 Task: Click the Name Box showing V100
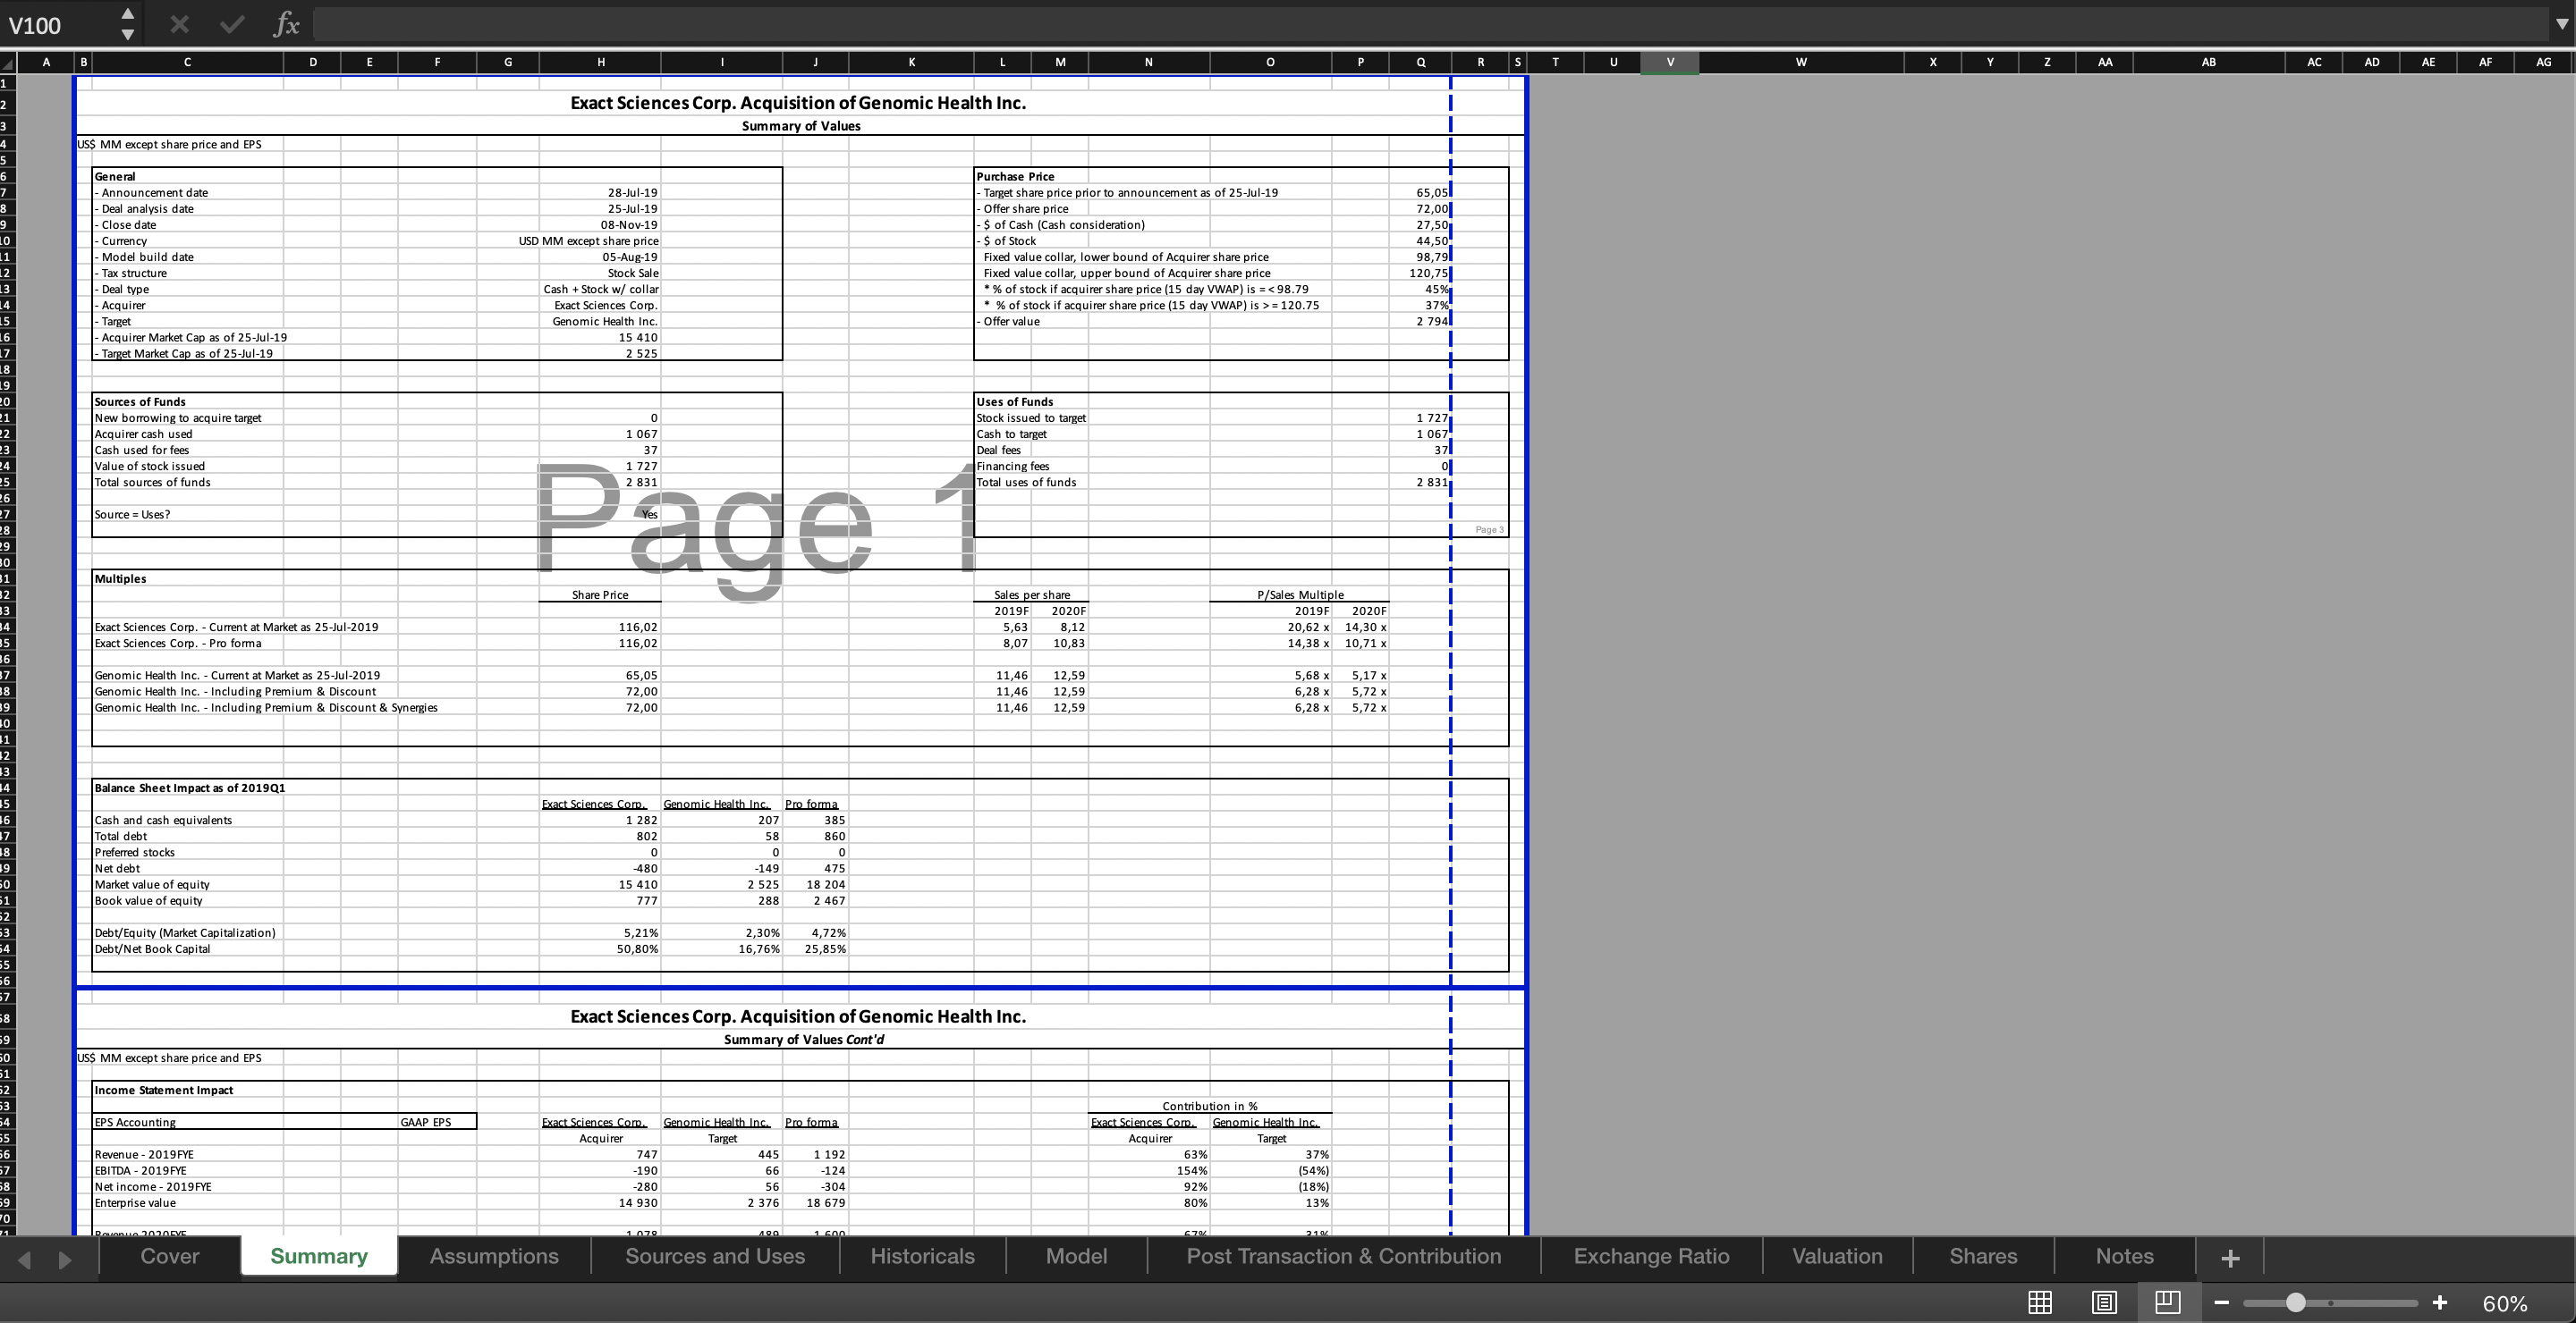click(58, 25)
